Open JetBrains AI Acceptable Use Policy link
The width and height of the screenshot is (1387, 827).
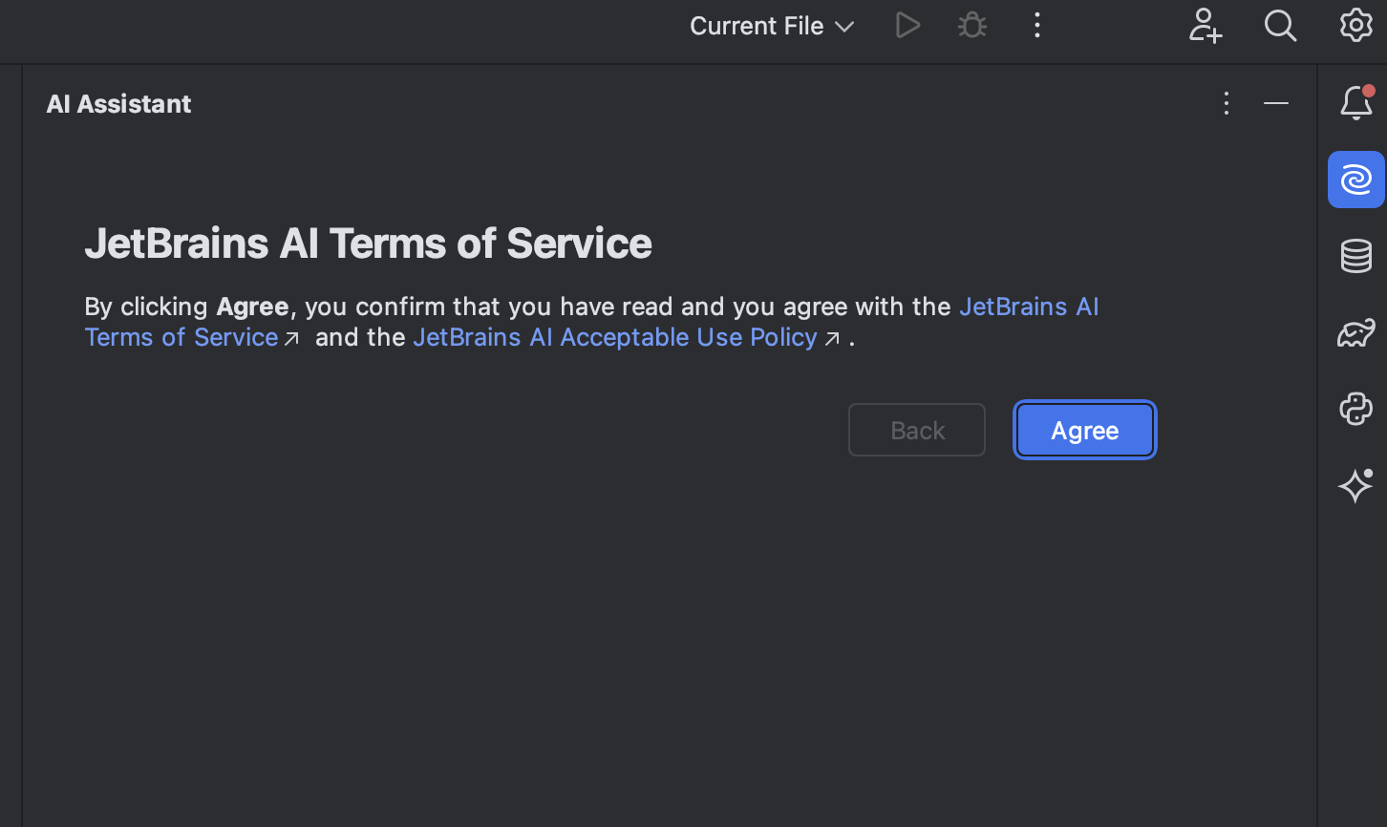pos(615,337)
